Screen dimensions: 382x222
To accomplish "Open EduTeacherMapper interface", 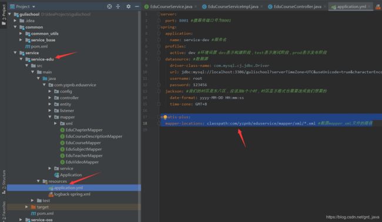I will [81, 156].
